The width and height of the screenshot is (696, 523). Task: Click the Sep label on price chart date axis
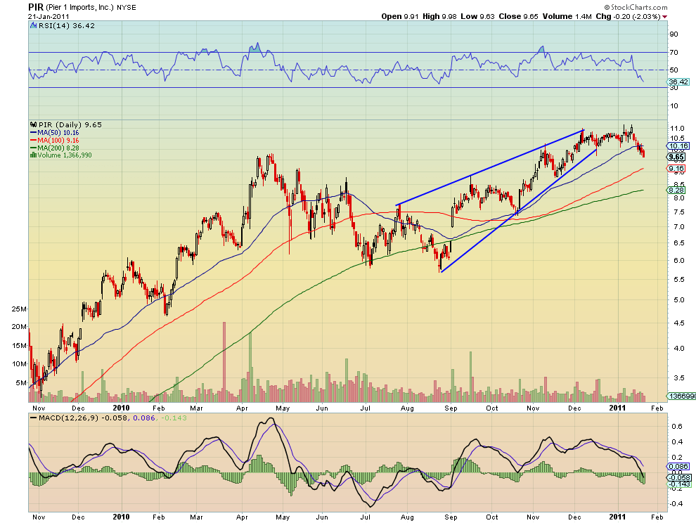click(x=451, y=408)
